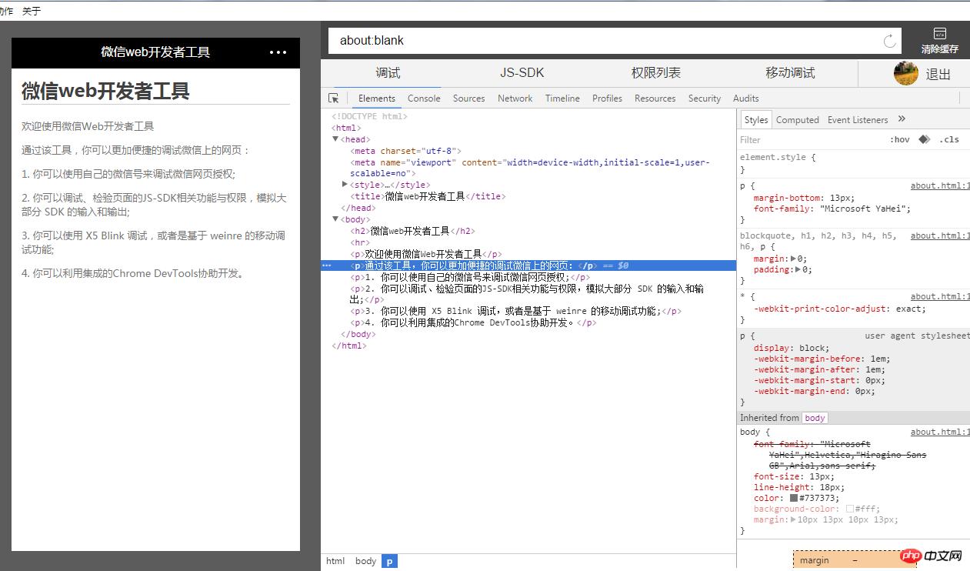Click the php中文网 logo watermark
970x571 pixels.
click(x=932, y=556)
